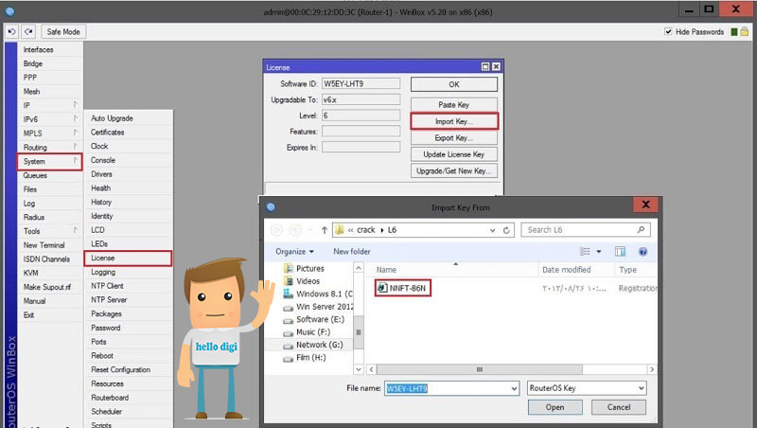Expand the IPv6 submenu
The width and height of the screenshot is (757, 428).
pyautogui.click(x=76, y=118)
